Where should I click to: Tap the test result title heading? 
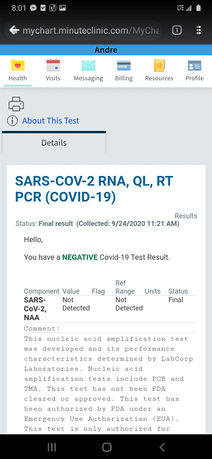[x=94, y=189]
